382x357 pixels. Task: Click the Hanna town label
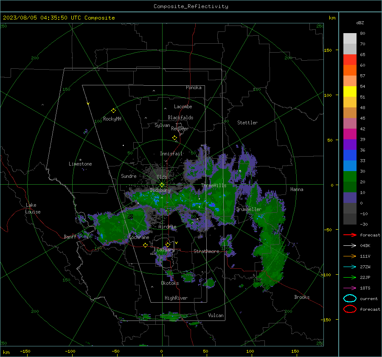pos(297,189)
